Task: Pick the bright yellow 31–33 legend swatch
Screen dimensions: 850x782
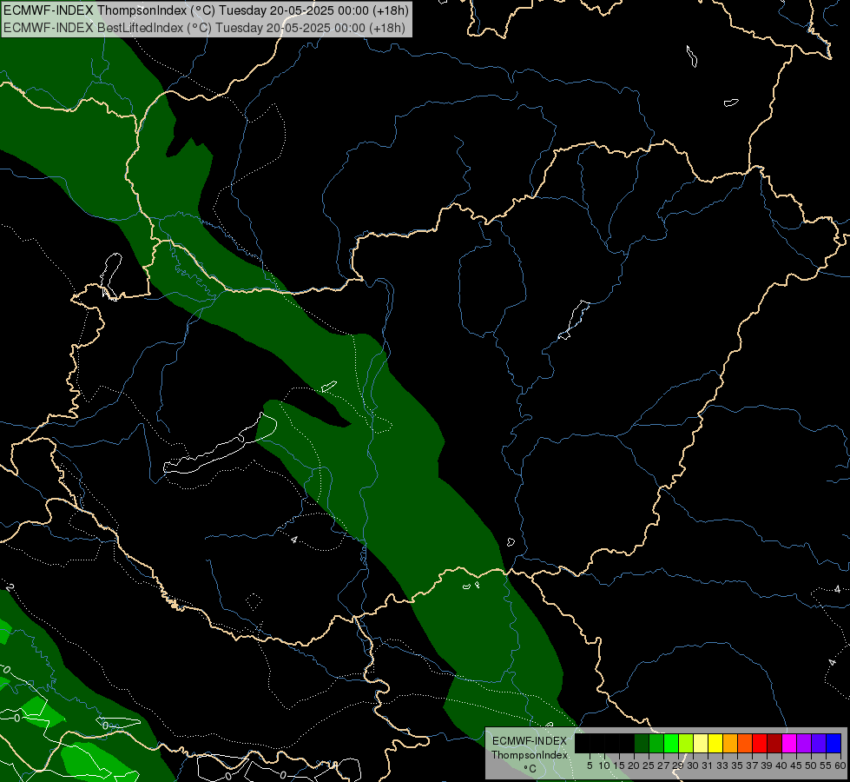Action: pyautogui.click(x=715, y=743)
